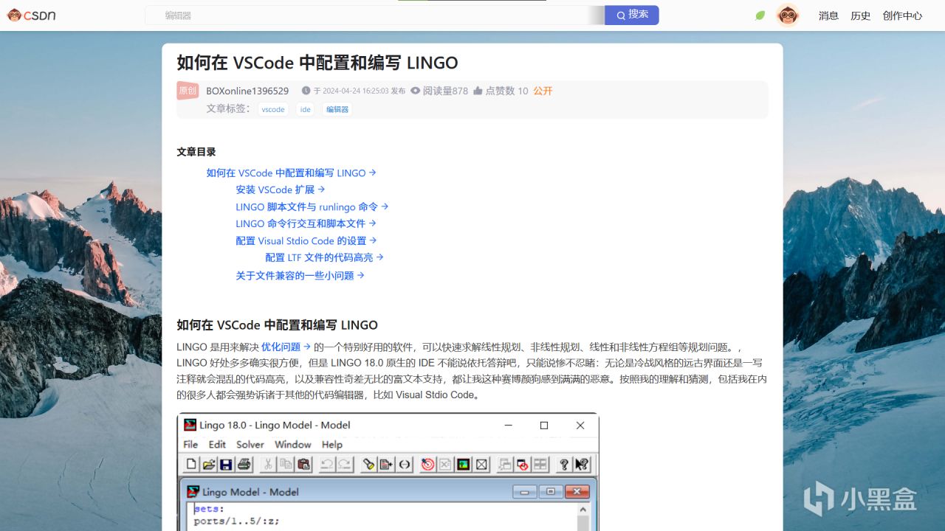This screenshot has width=945, height=531.
Task: Jump to LINGO 命令行交互和脚本文件 section
Action: coord(306,223)
